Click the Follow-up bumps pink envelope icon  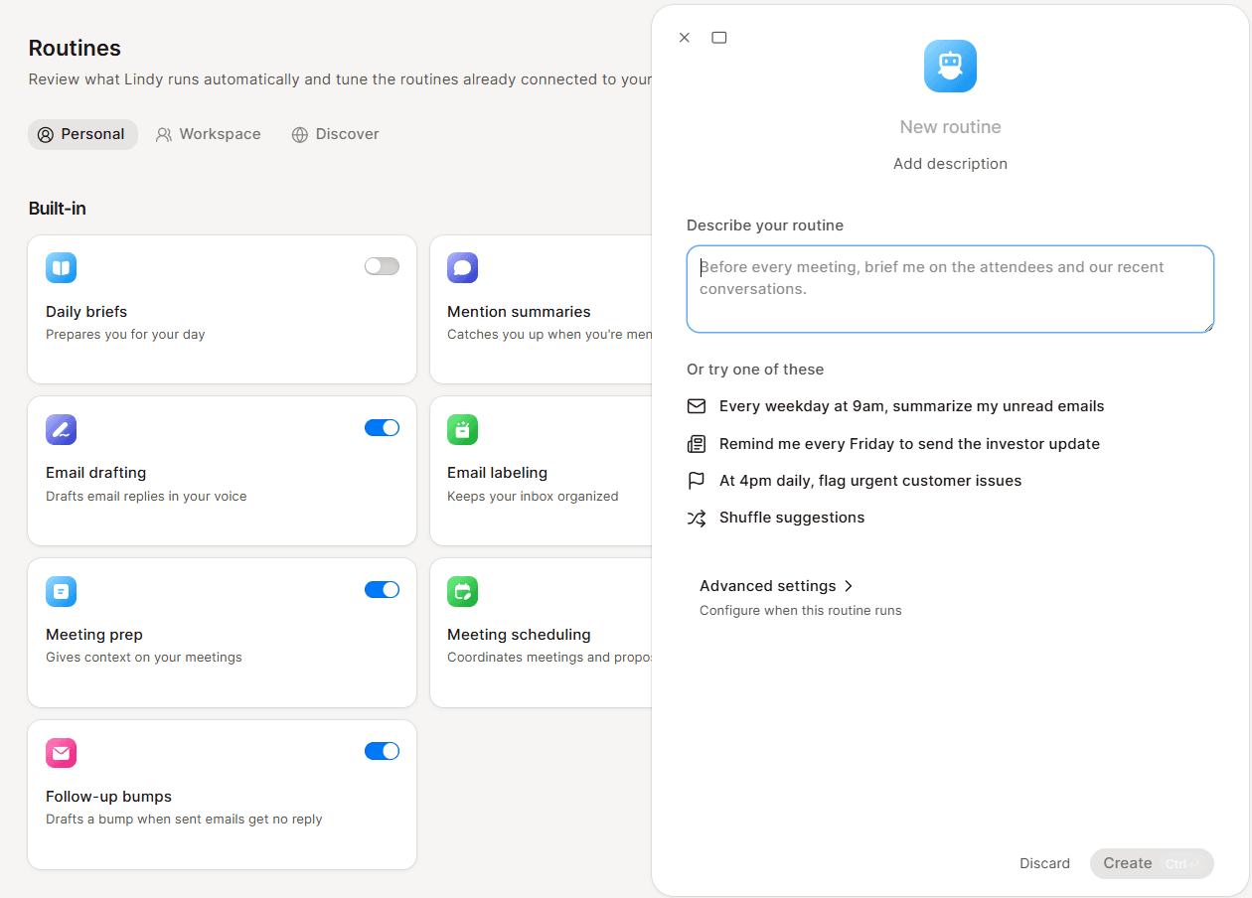[x=61, y=754]
